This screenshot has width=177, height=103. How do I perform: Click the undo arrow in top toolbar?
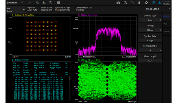click(x=23, y=3)
